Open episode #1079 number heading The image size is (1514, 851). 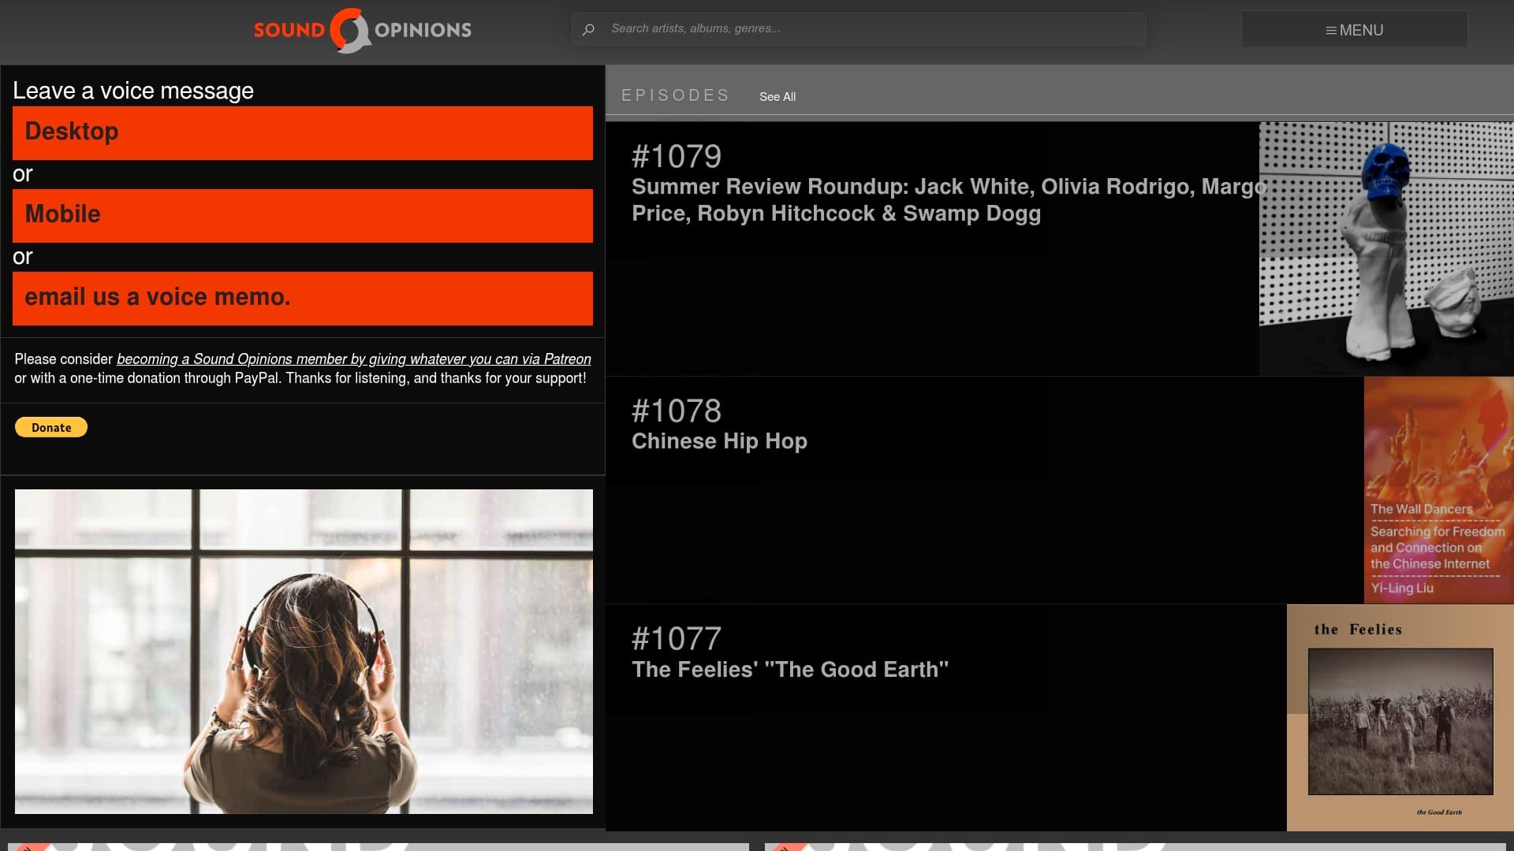coord(677,156)
